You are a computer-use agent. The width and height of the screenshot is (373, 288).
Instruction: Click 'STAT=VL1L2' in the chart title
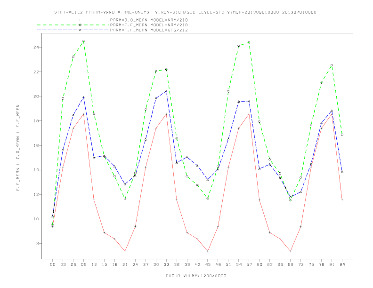69,12
